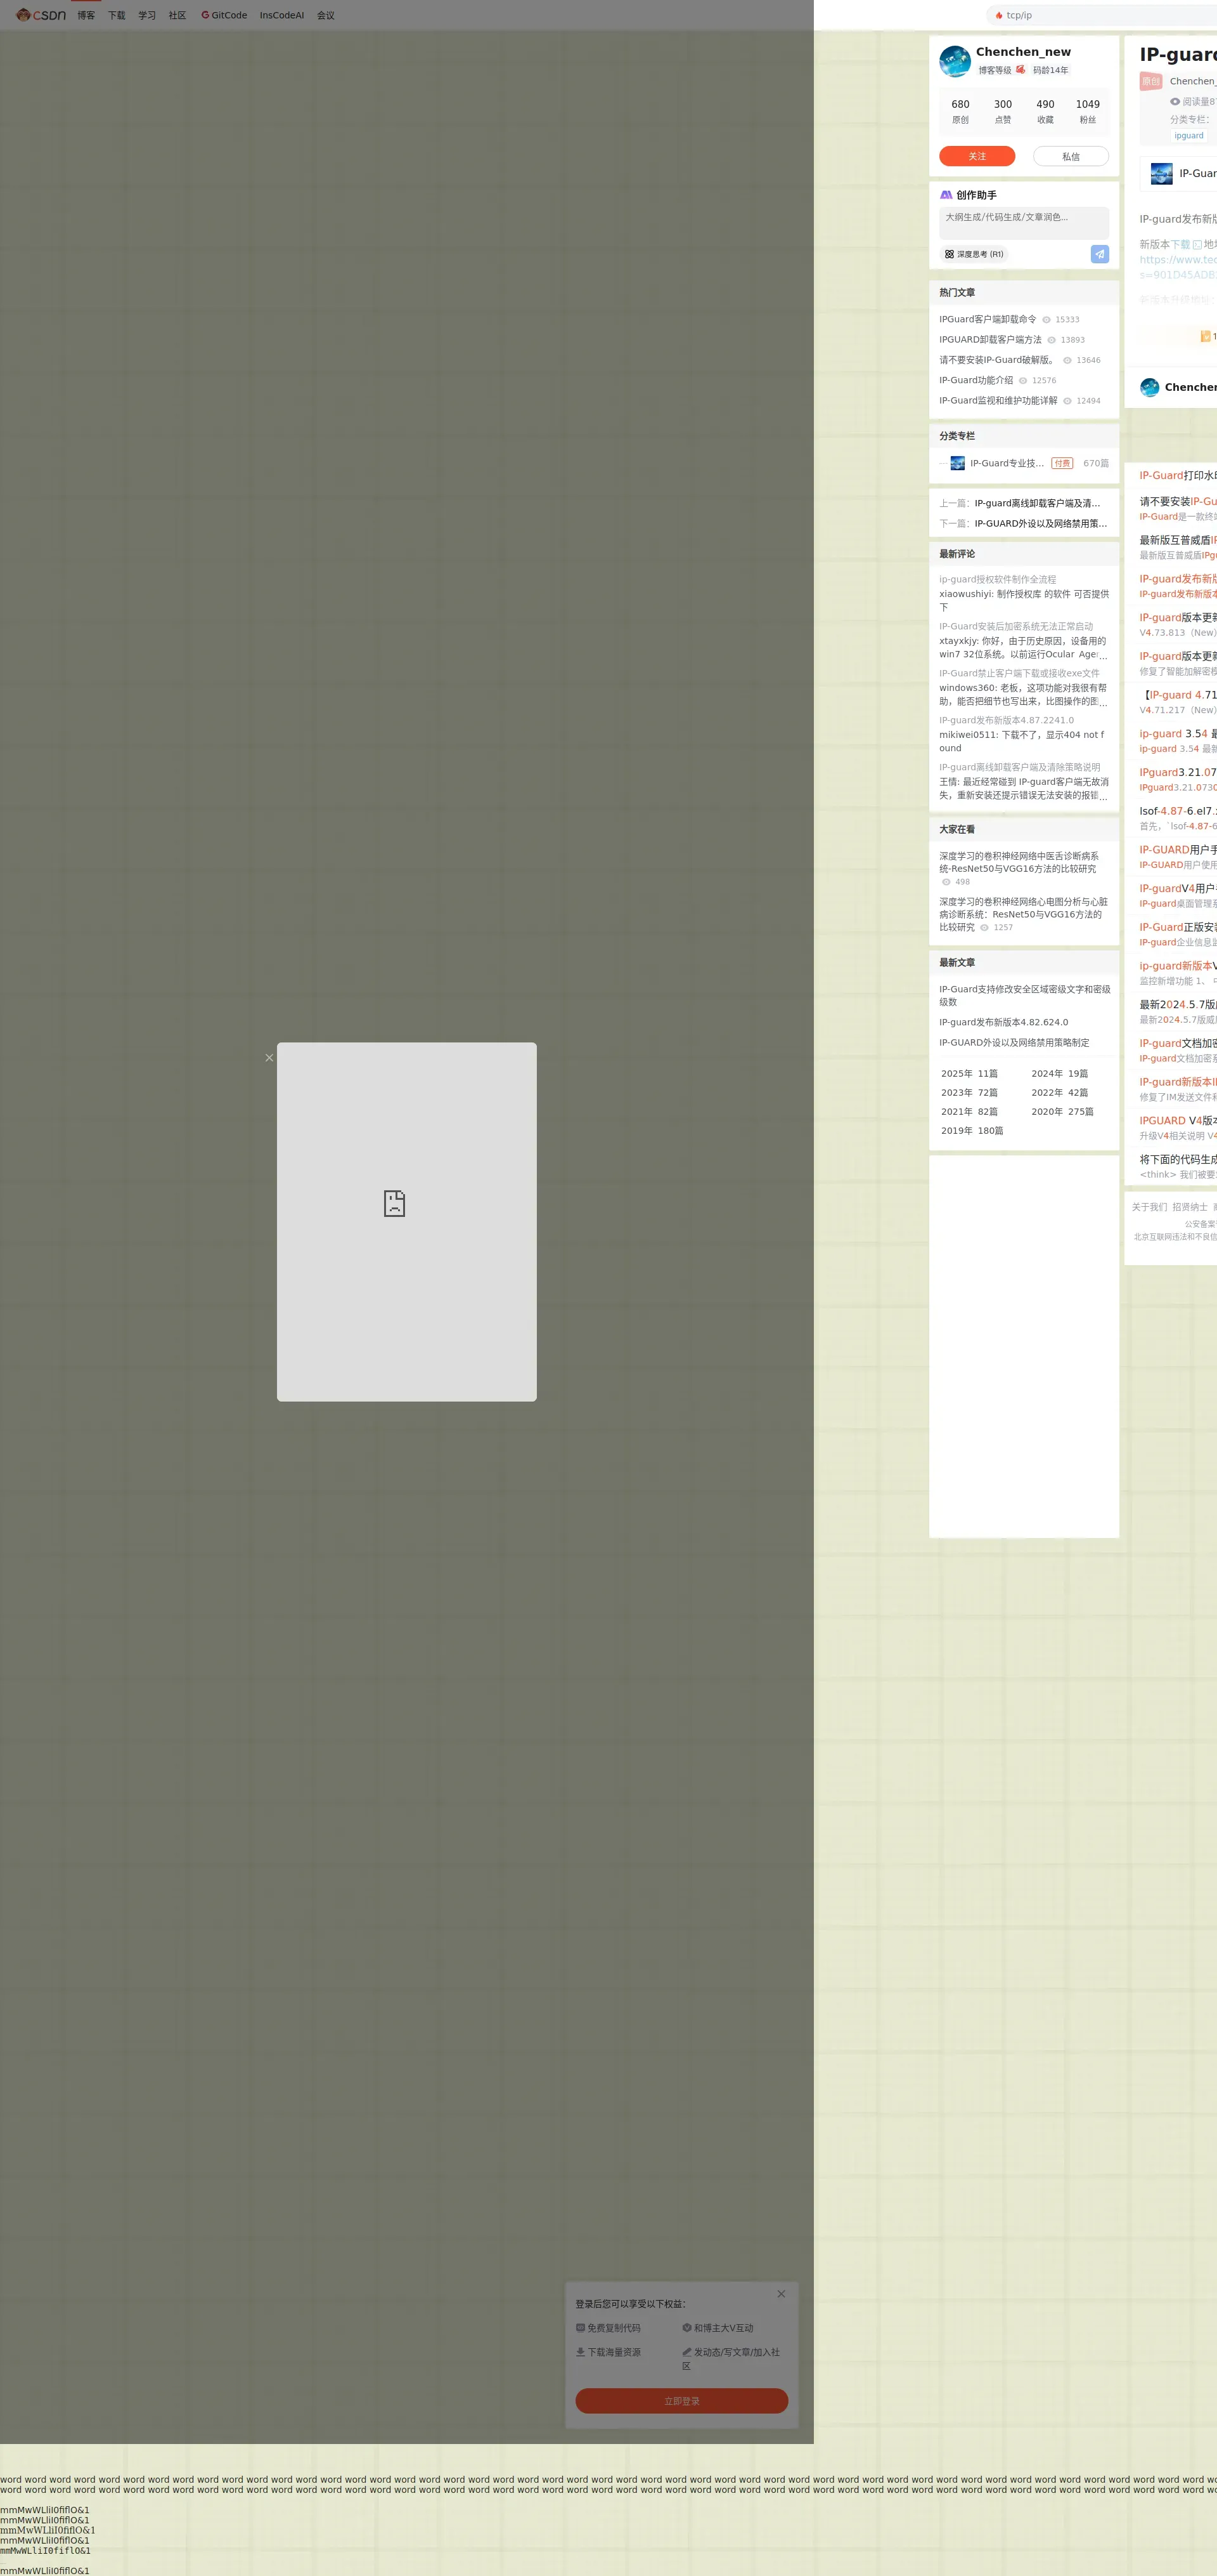1217x2576 pixels.
Task: Click the broken image icon in popup
Action: pos(395,1203)
